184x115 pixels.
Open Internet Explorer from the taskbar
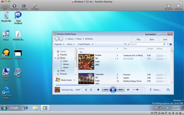[26, 108]
